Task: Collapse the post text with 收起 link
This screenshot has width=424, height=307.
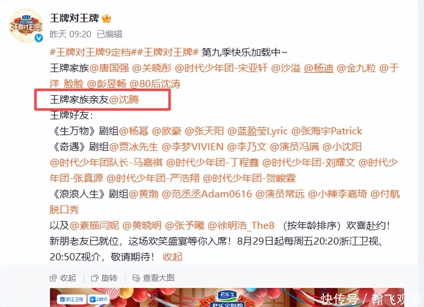Action: [x=173, y=257]
